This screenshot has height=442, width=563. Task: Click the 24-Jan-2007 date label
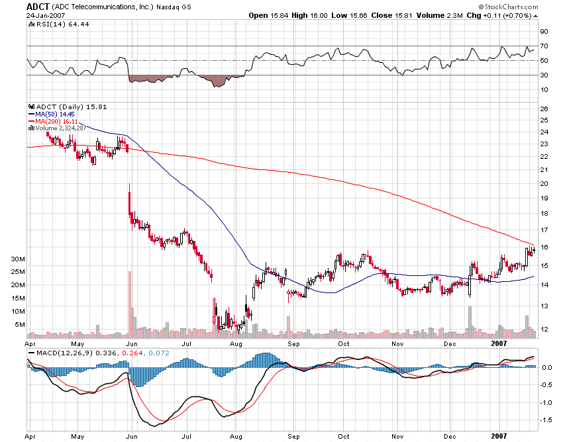tap(46, 15)
